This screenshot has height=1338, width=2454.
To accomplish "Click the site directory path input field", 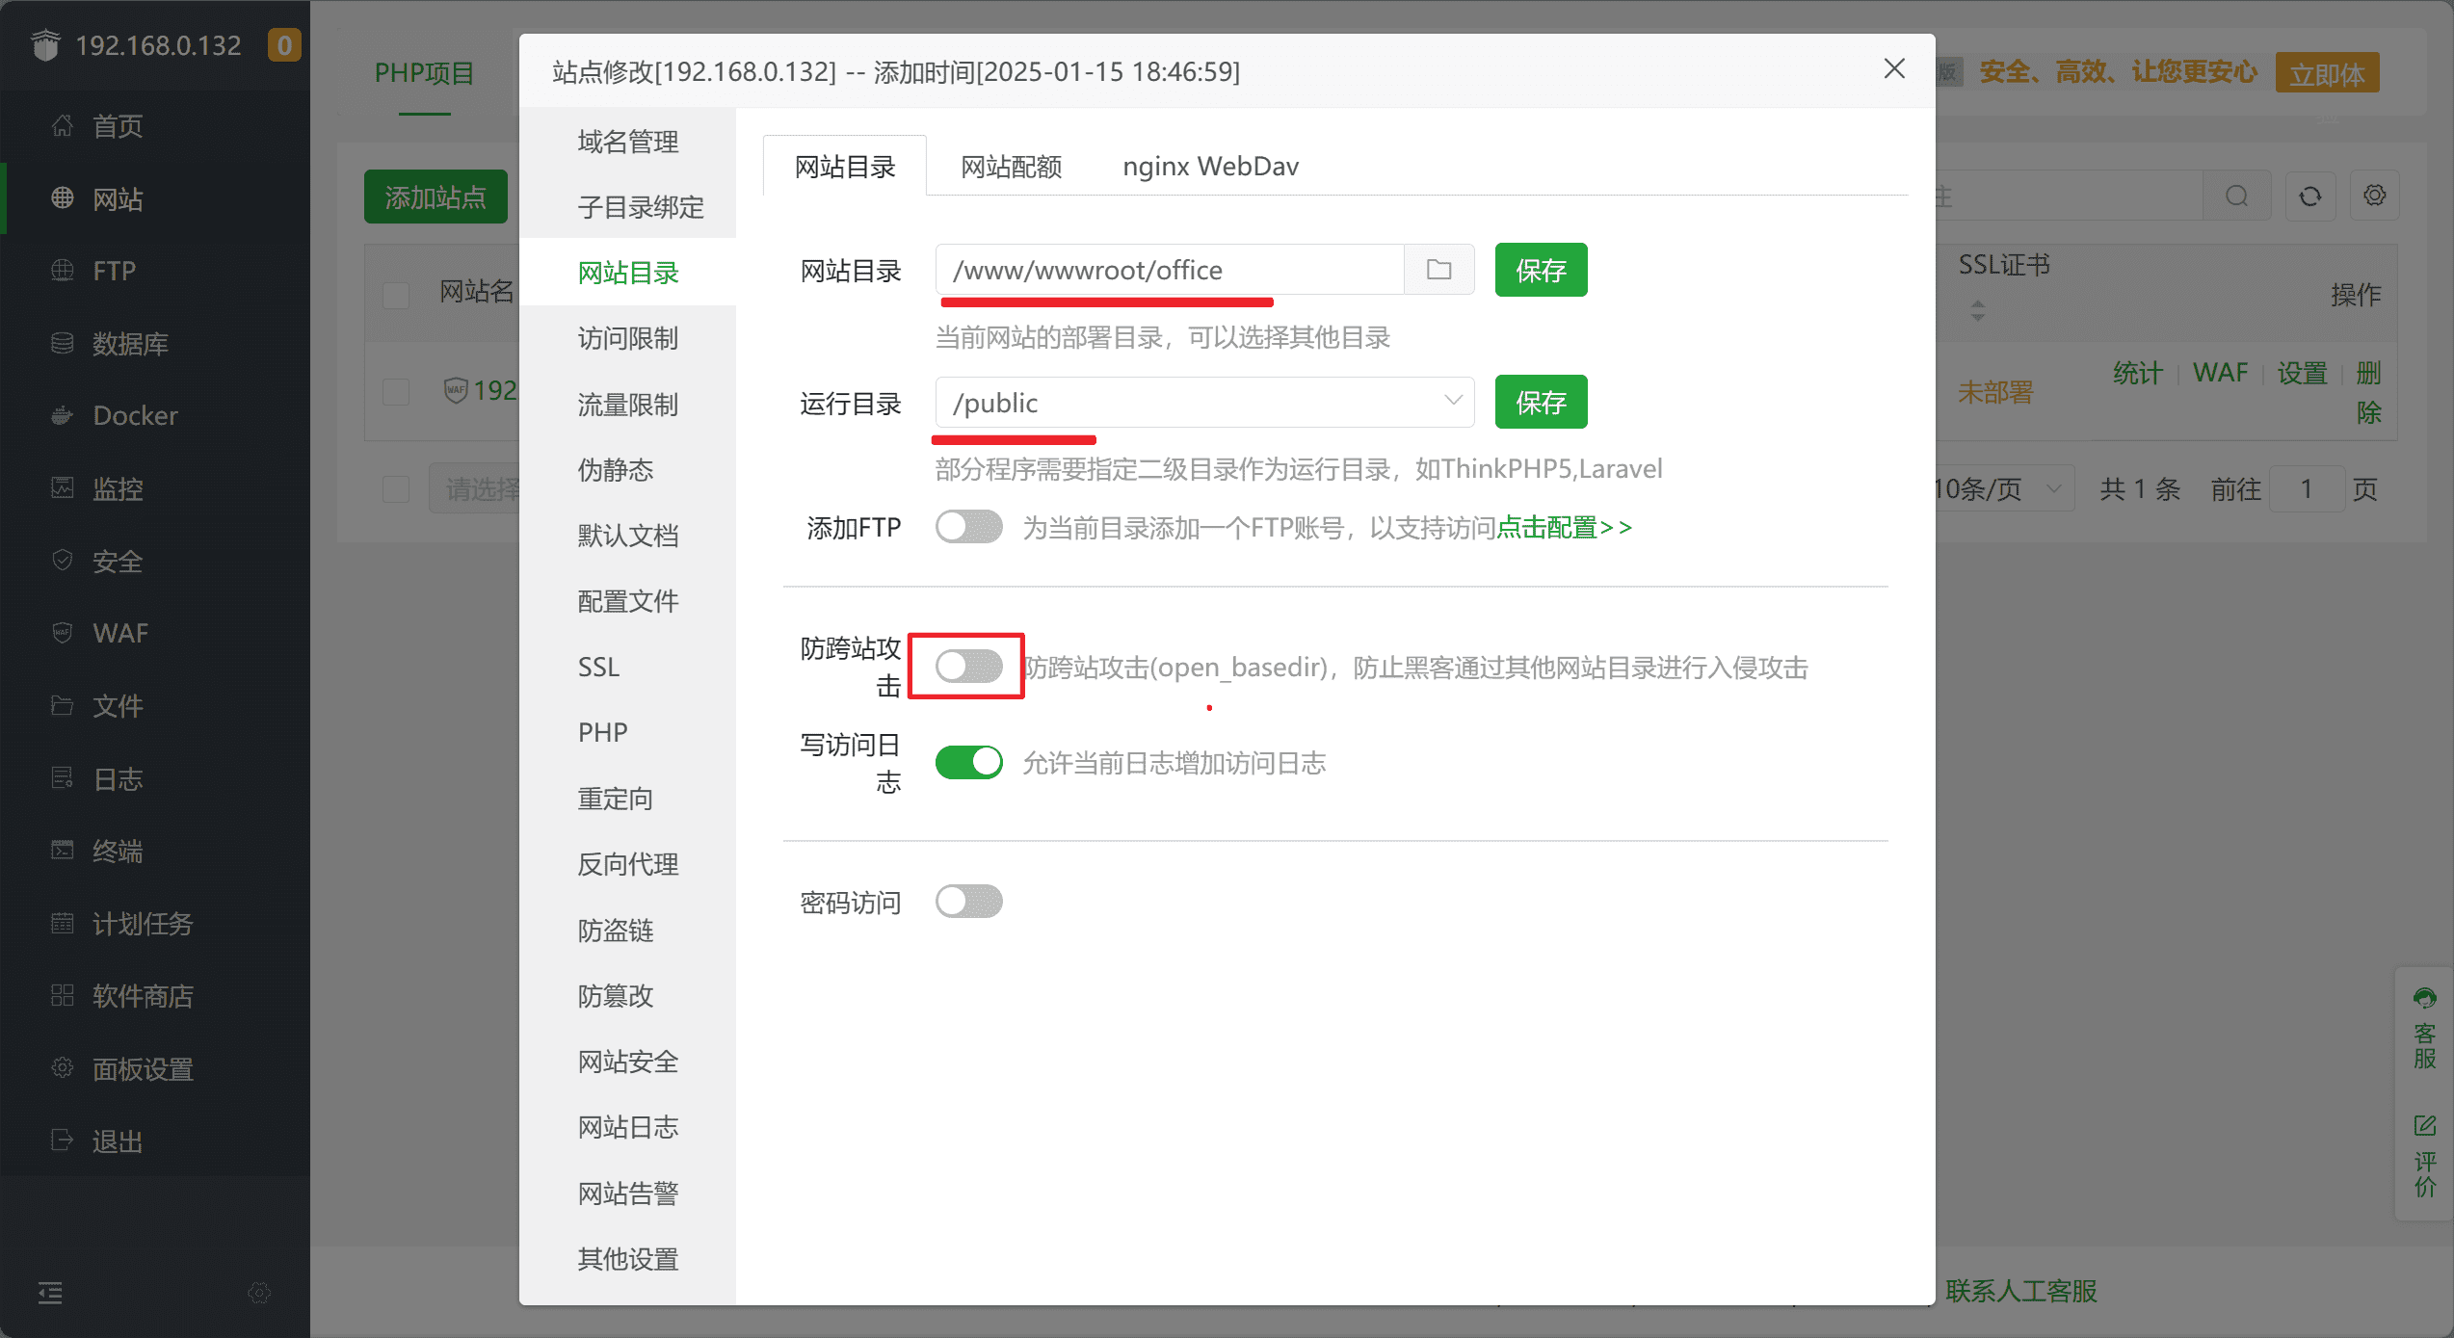I will pos(1168,270).
